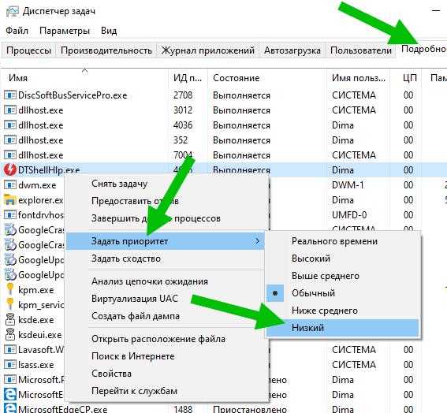Click DWM-1 user name cell

click(348, 185)
